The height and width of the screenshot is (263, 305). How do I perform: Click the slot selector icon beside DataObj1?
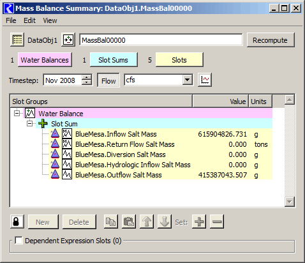point(68,40)
